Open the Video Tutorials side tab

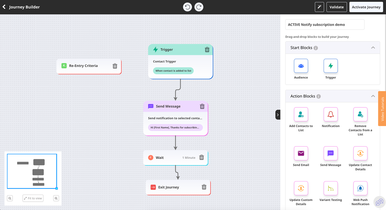coord(382,109)
